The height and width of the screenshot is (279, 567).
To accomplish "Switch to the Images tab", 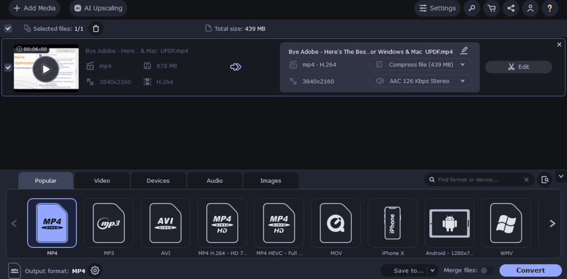I will tap(271, 181).
